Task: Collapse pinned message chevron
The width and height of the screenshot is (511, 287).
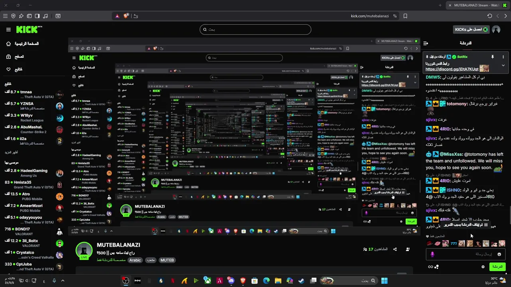Action: pyautogui.click(x=503, y=65)
